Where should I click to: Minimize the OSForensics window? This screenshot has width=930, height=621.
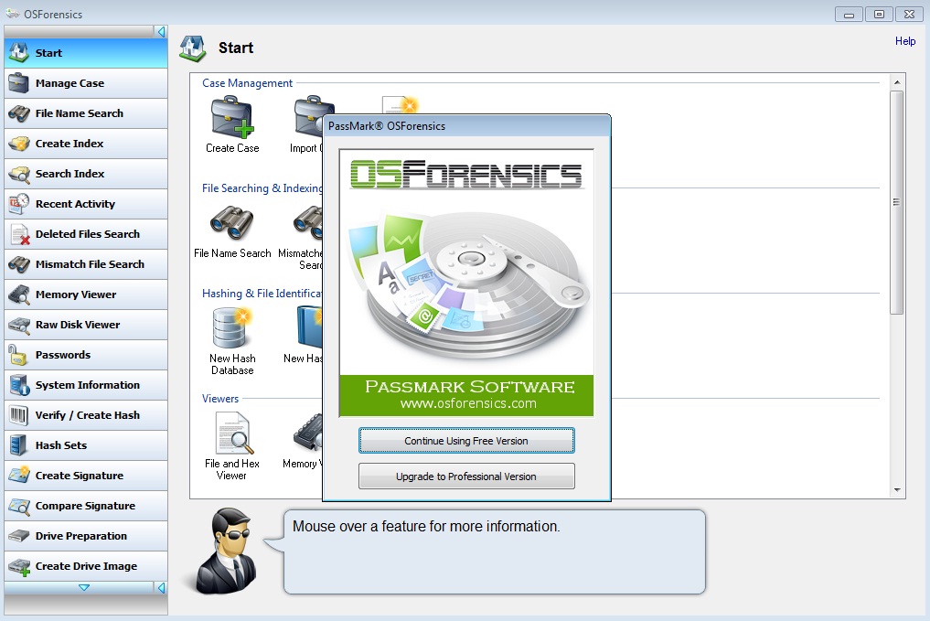(x=849, y=15)
